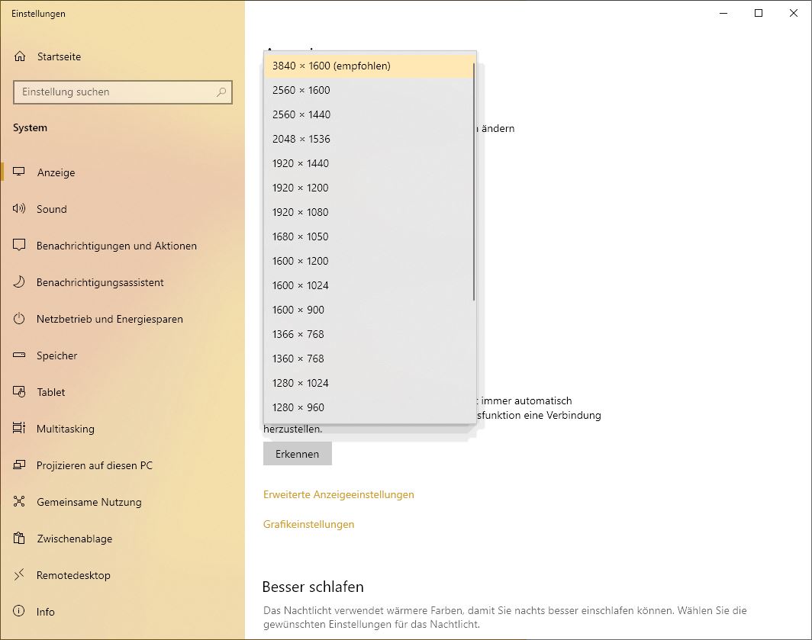
Task: Click the magnifier icon in the search box
Action: (221, 92)
